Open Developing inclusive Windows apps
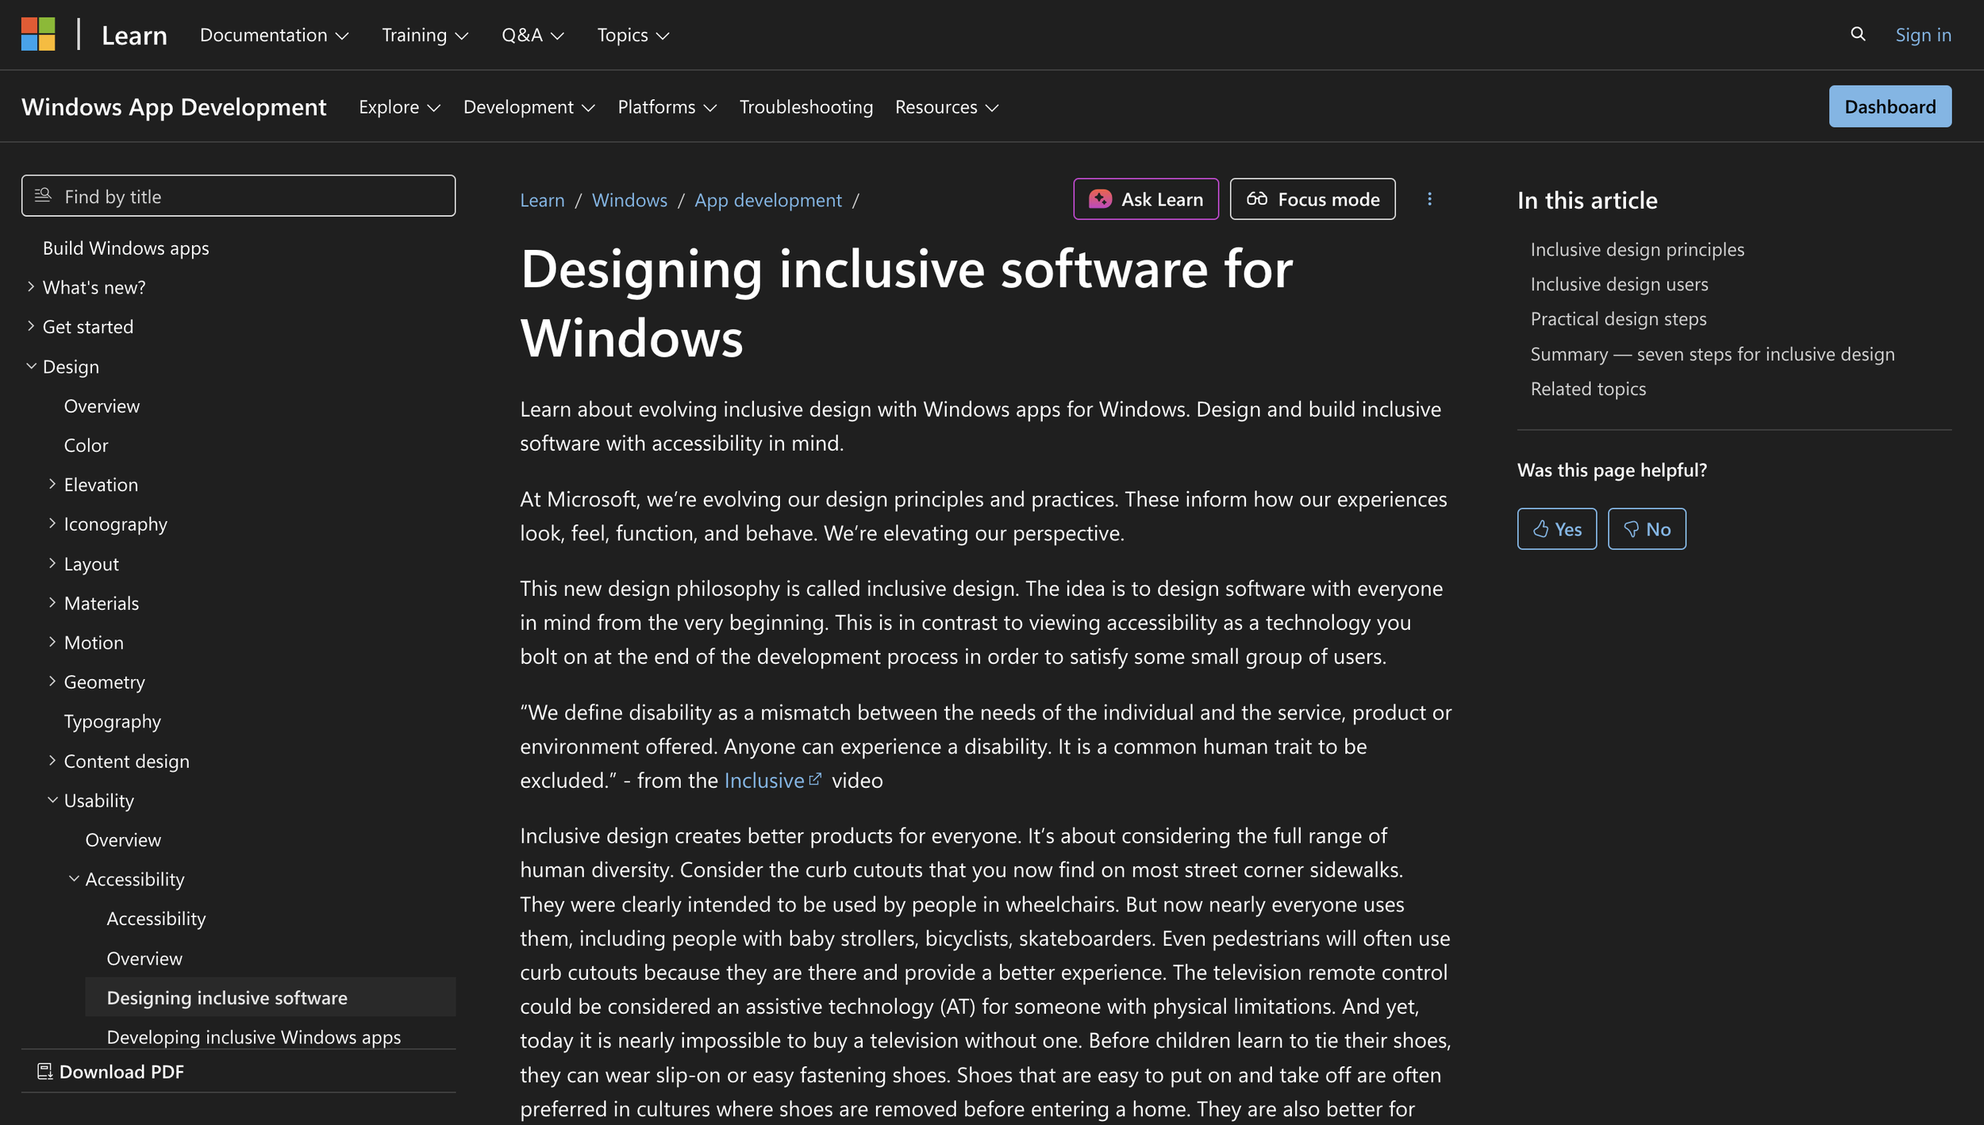 253,1036
